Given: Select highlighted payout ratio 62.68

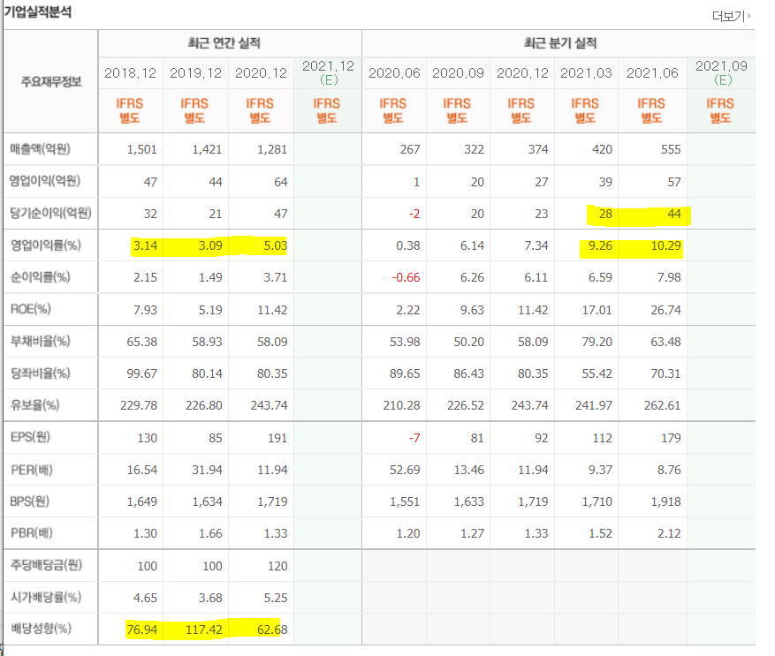Looking at the screenshot, I should tap(272, 630).
